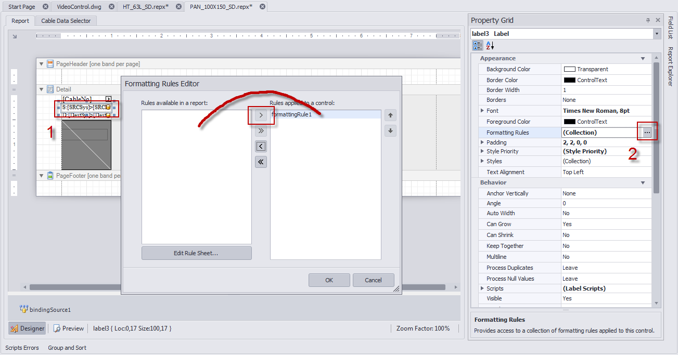Click the remove all rules << button
This screenshot has height=355, width=678.
(261, 162)
